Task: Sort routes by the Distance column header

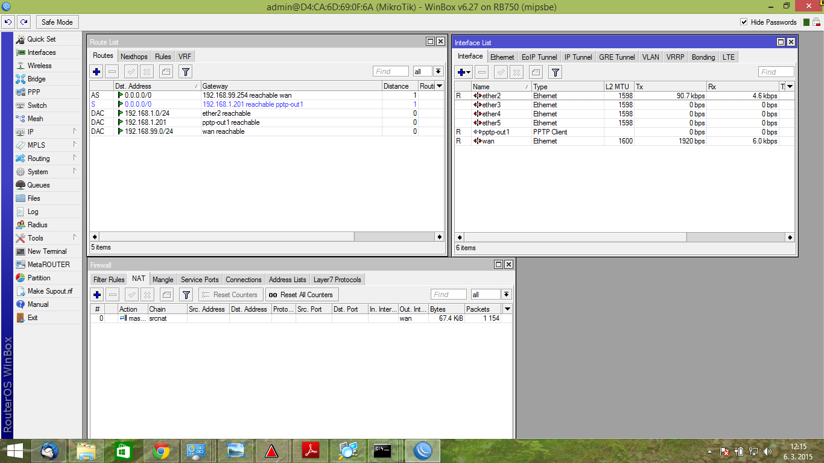Action: (399, 86)
